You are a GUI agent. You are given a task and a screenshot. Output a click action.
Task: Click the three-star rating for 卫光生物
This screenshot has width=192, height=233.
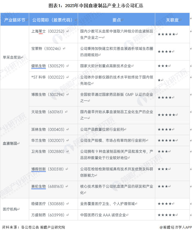(163, 151)
